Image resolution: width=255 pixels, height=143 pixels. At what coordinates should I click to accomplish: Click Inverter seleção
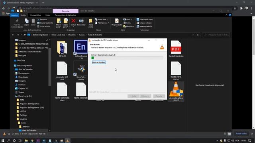144,26
